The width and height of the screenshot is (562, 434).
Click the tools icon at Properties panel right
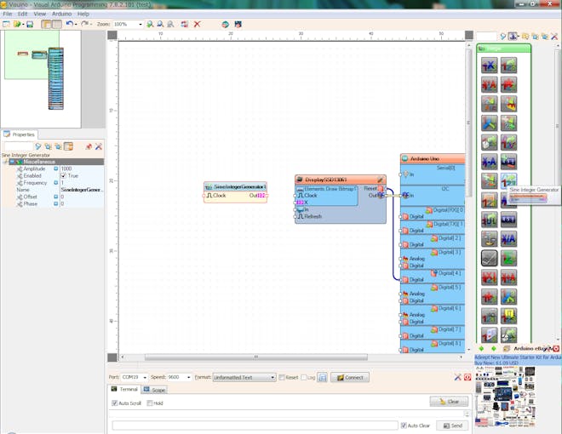99,146
